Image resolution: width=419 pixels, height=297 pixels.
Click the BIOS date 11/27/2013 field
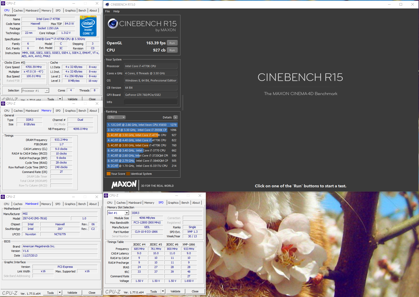point(60,255)
